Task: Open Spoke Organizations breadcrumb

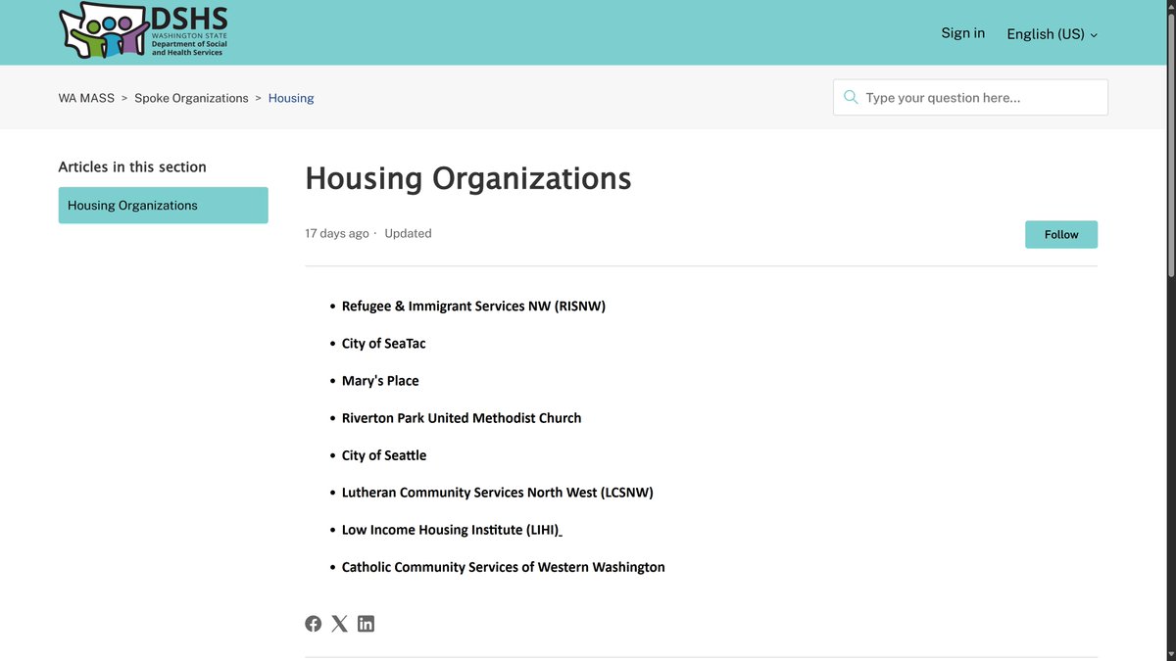Action: (x=191, y=98)
